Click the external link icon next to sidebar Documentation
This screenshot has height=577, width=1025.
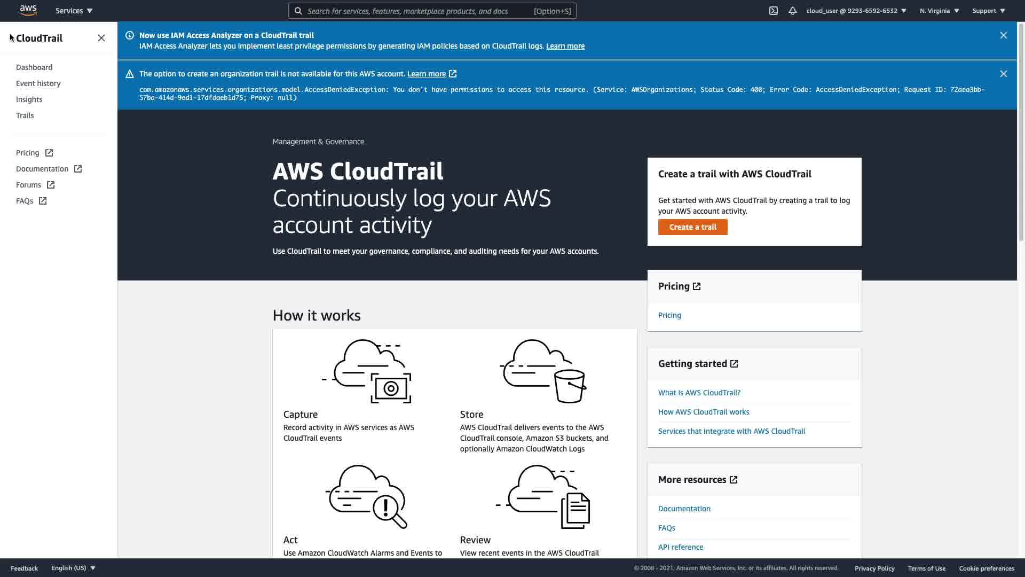[x=78, y=169]
